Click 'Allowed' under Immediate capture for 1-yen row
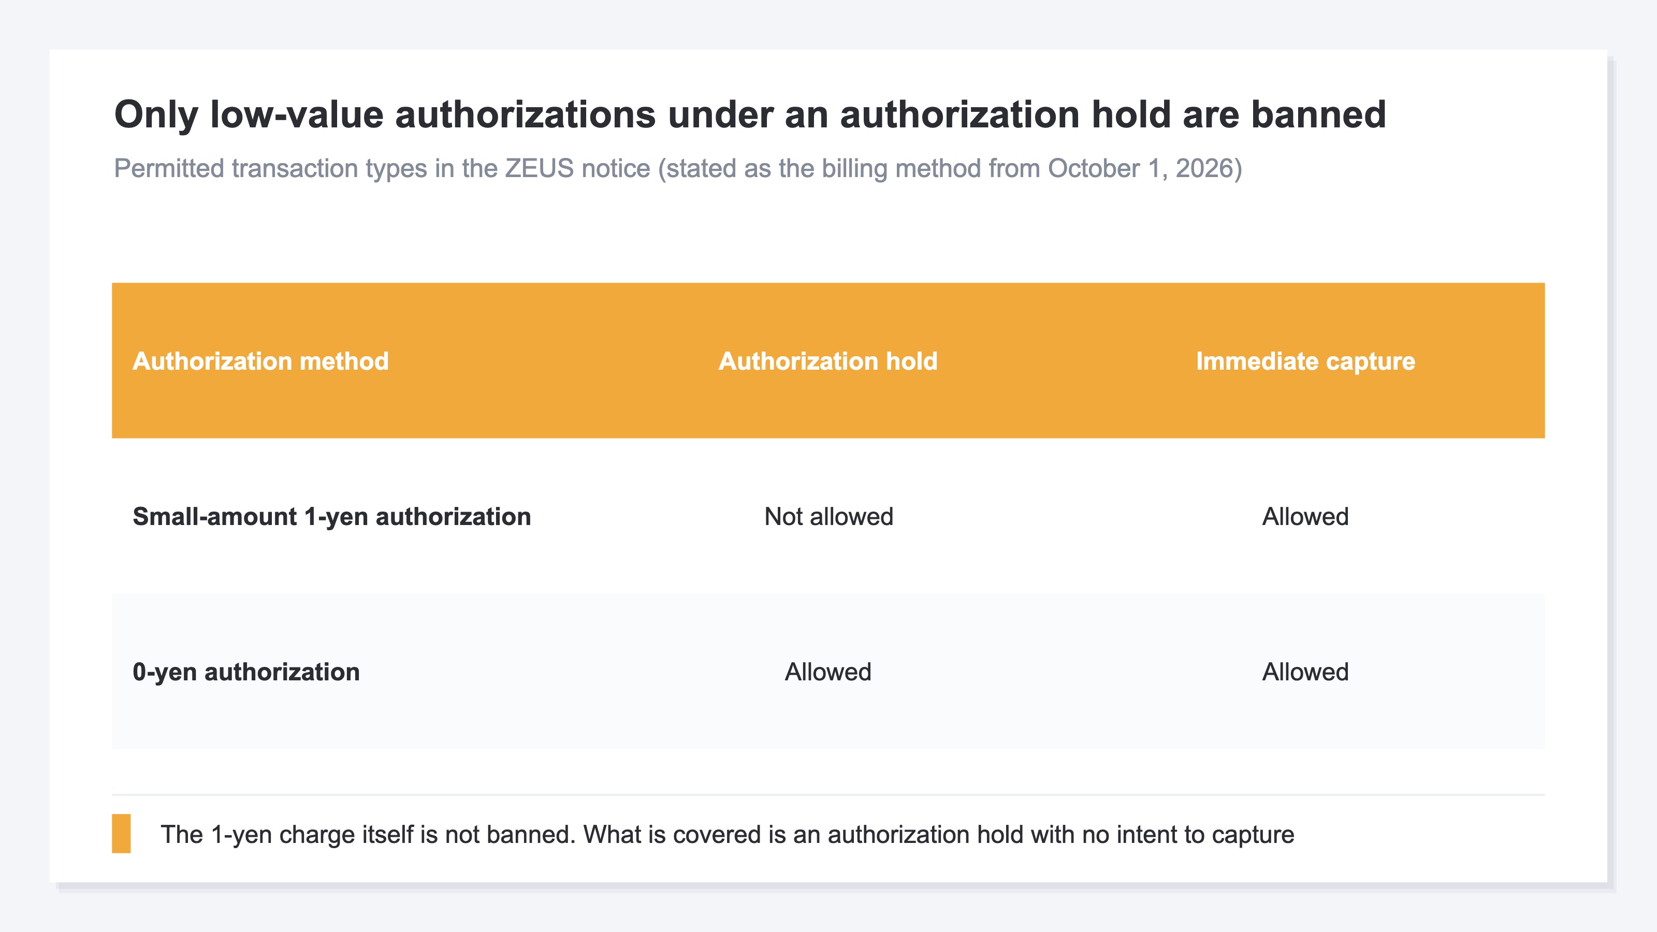Image resolution: width=1657 pixels, height=932 pixels. (1305, 517)
